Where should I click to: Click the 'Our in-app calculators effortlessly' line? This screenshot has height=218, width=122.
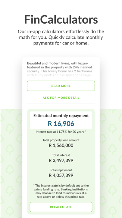click(61, 31)
